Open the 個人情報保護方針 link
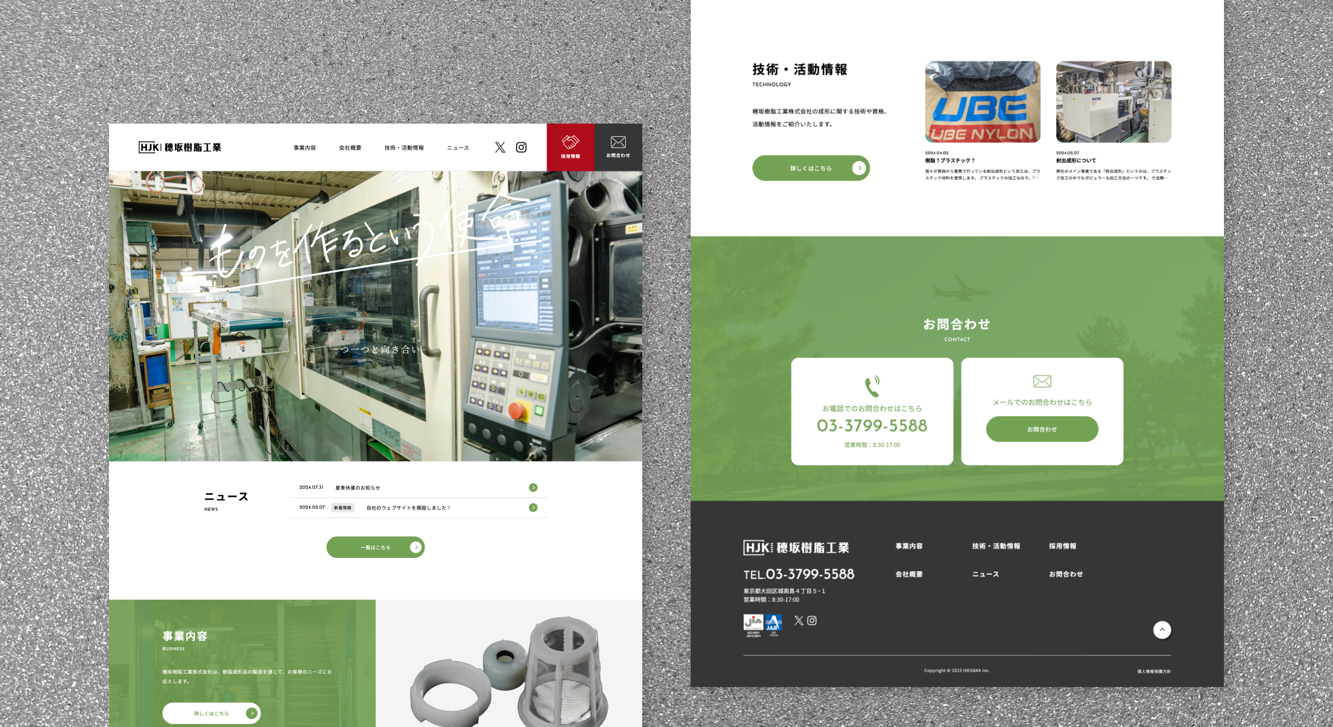 1155,671
